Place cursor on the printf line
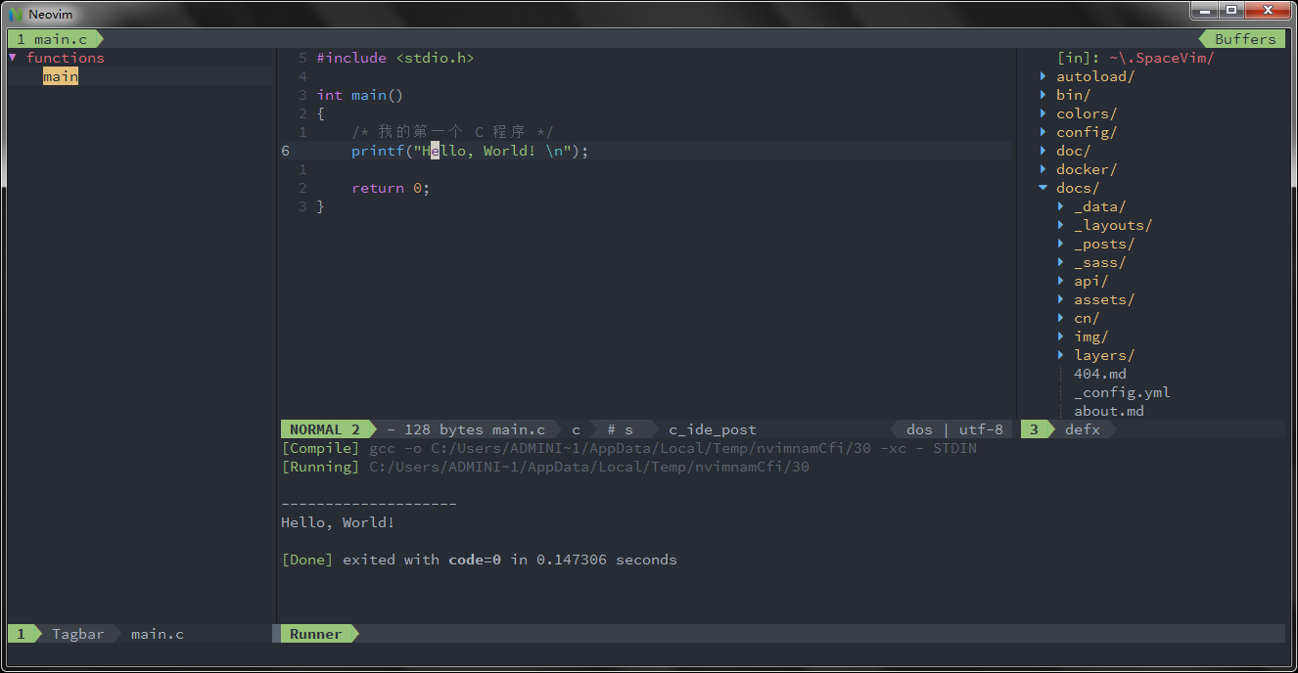1298x673 pixels. tap(470, 151)
